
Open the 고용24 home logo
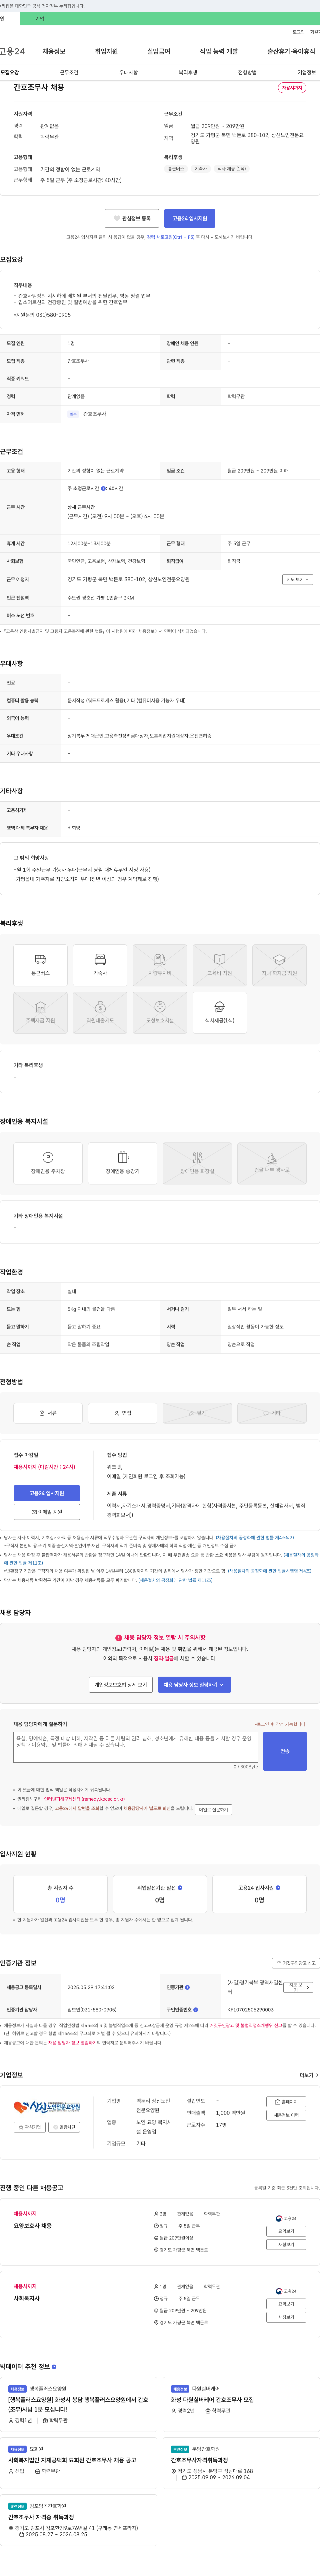(12, 51)
